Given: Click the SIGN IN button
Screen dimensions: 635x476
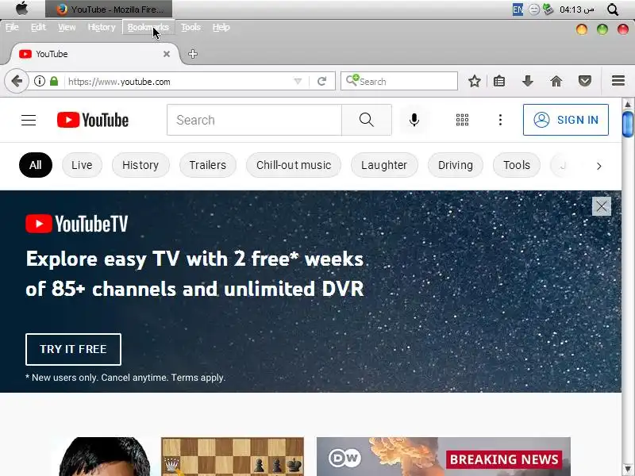Looking at the screenshot, I should coord(565,120).
